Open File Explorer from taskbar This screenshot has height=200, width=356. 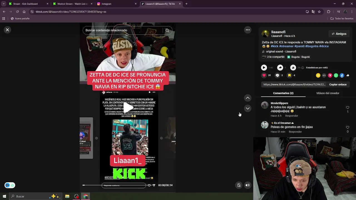[67, 196]
